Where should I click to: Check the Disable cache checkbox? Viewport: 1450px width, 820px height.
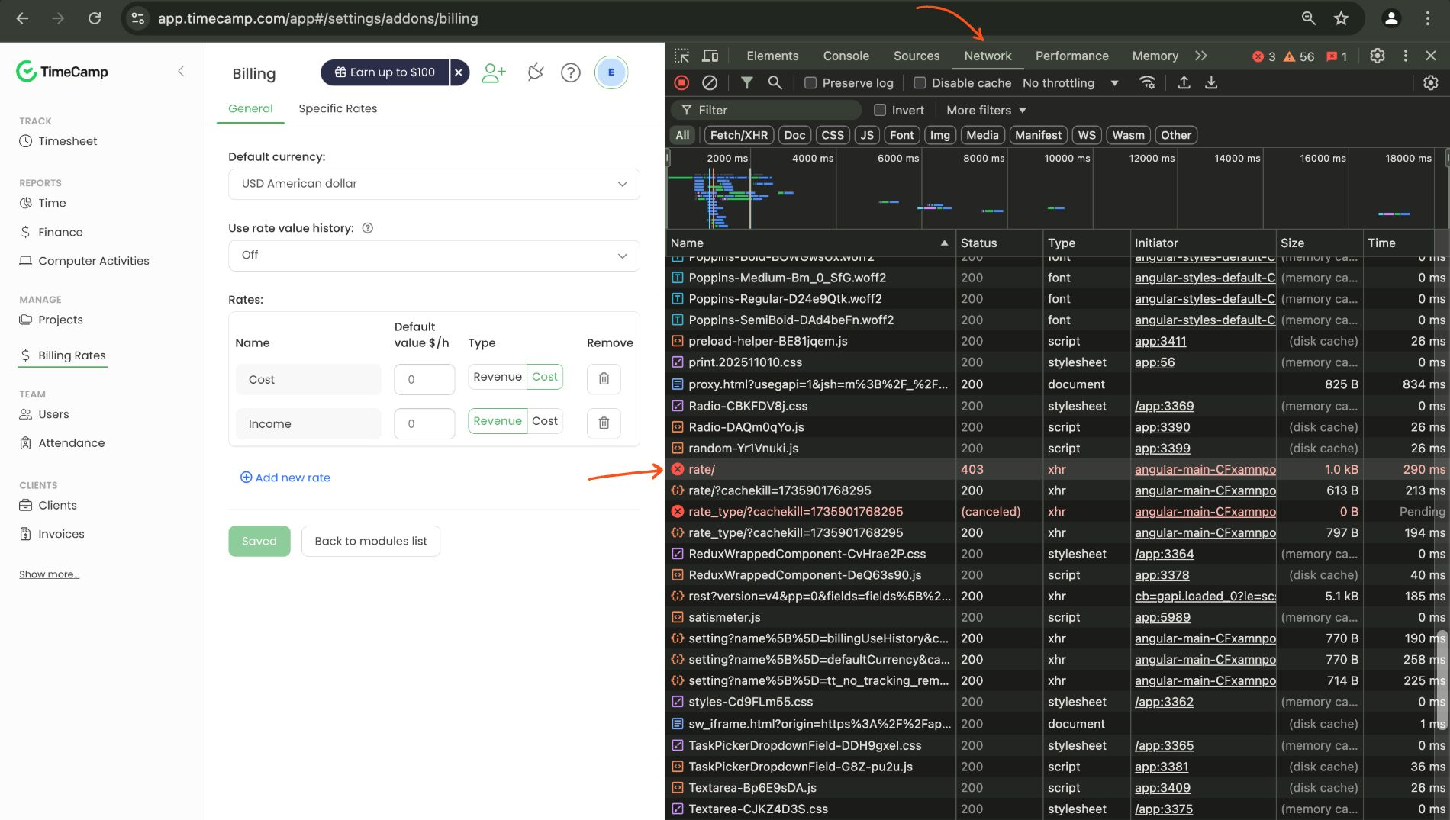tap(920, 83)
